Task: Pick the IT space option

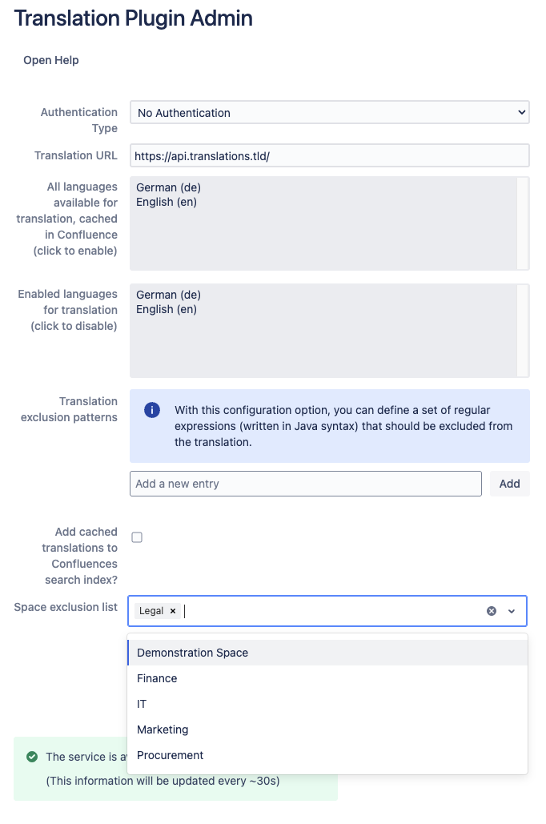Action: 142,704
